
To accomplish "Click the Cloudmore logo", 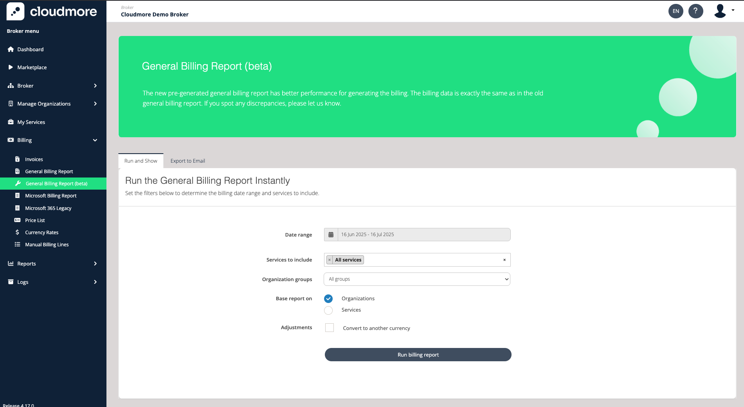I will (52, 11).
